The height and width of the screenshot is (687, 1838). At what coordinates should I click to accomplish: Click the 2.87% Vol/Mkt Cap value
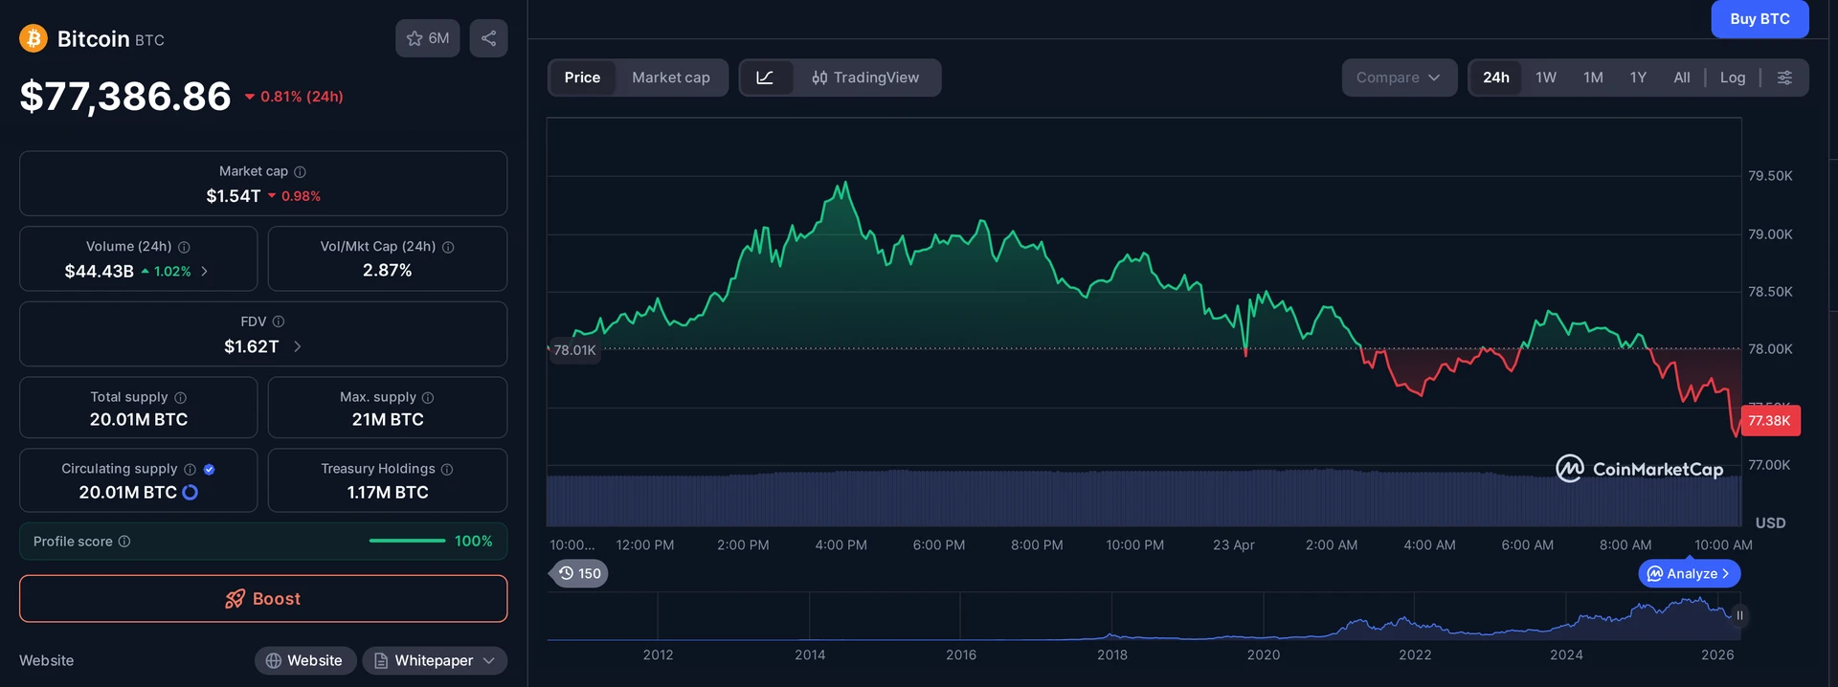click(x=388, y=271)
